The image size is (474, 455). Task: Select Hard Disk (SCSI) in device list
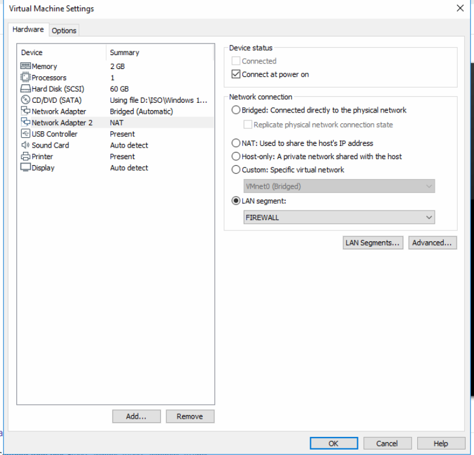115,88
